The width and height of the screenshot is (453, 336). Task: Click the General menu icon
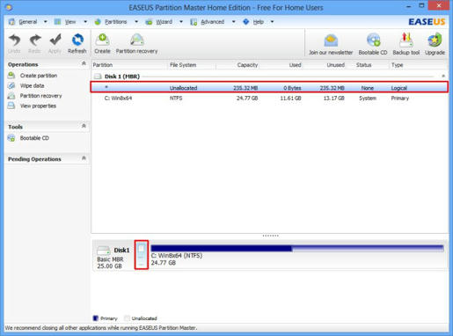click(11, 22)
